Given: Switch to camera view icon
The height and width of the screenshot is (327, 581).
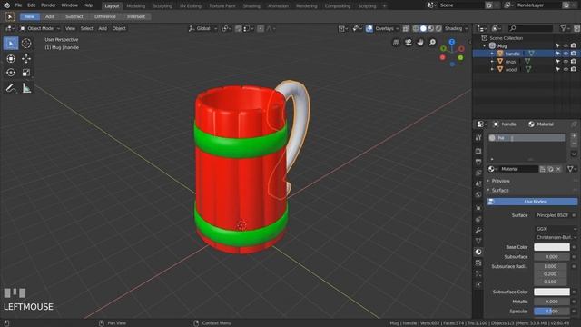Looking at the screenshot, I should pyautogui.click(x=409, y=43).
